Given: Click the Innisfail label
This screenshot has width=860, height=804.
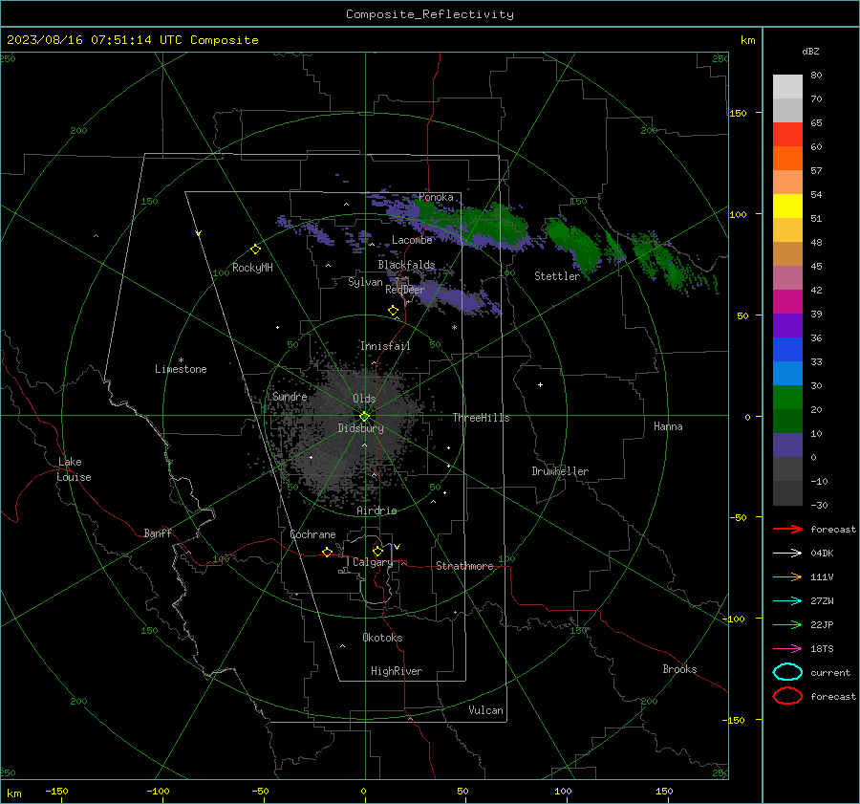Looking at the screenshot, I should (x=385, y=346).
